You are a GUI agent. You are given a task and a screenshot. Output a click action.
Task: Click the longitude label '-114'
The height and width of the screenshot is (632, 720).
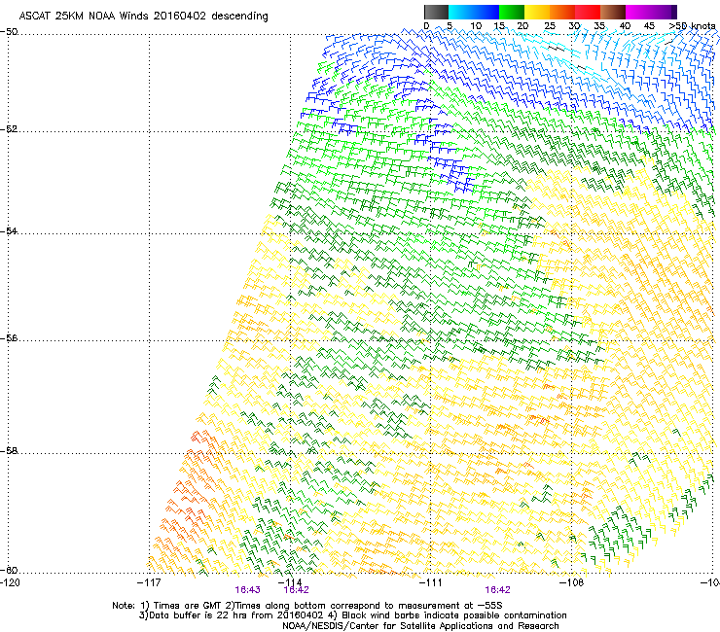[291, 582]
